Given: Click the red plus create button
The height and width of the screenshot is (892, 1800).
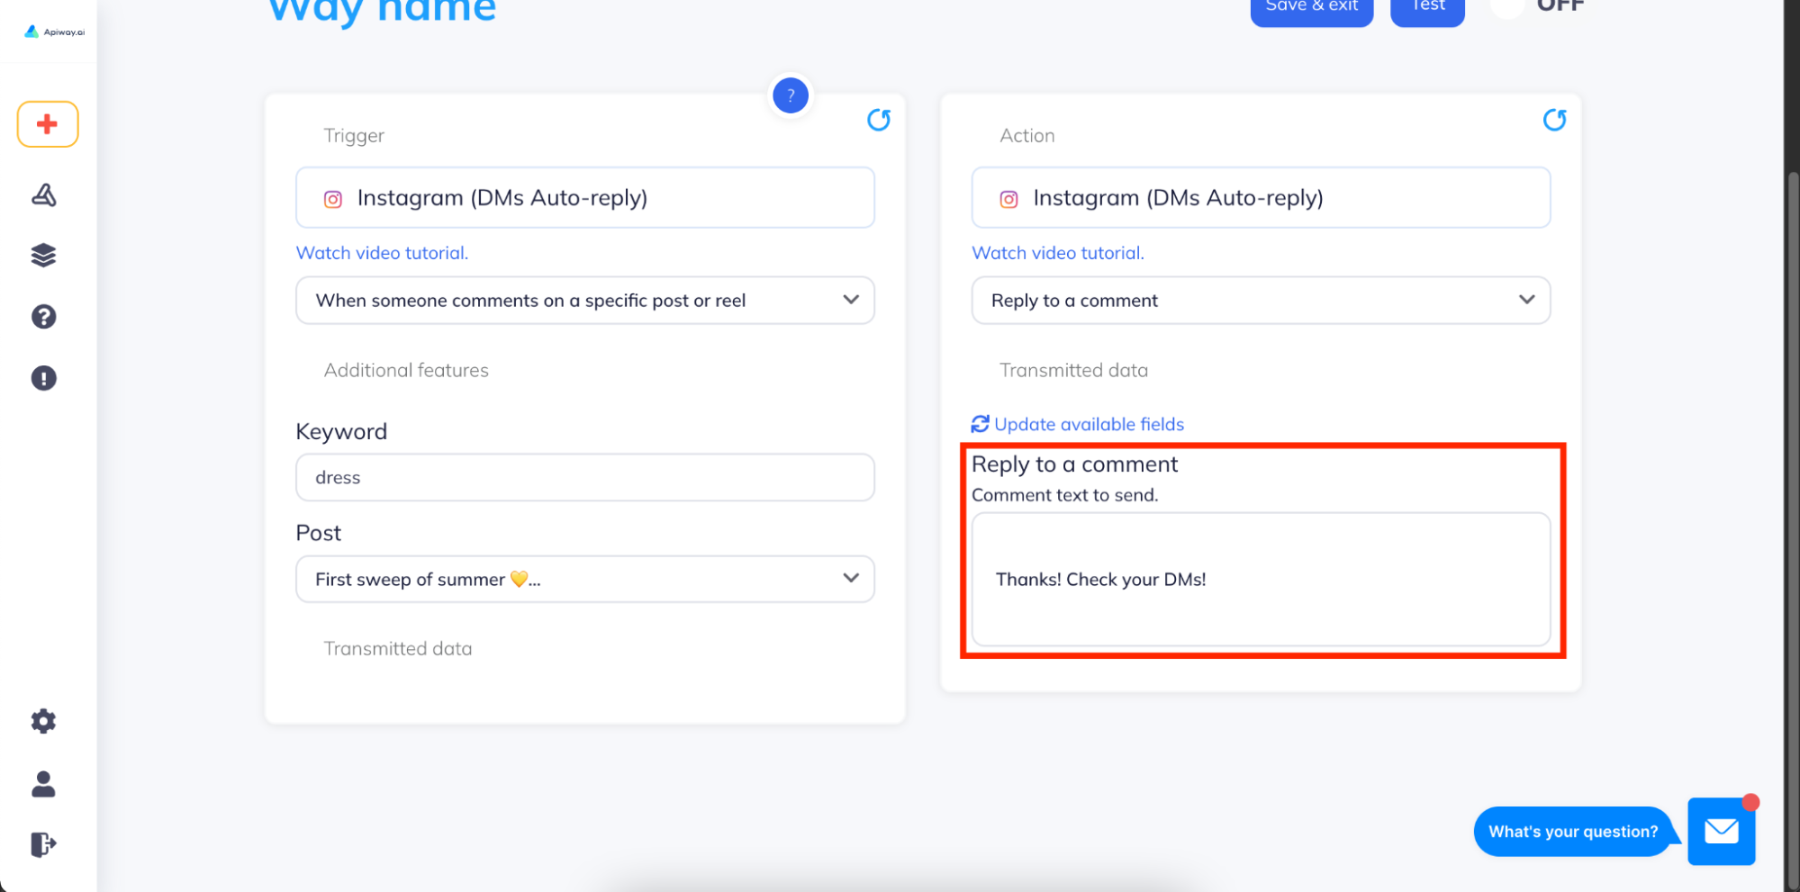Looking at the screenshot, I should click(48, 124).
